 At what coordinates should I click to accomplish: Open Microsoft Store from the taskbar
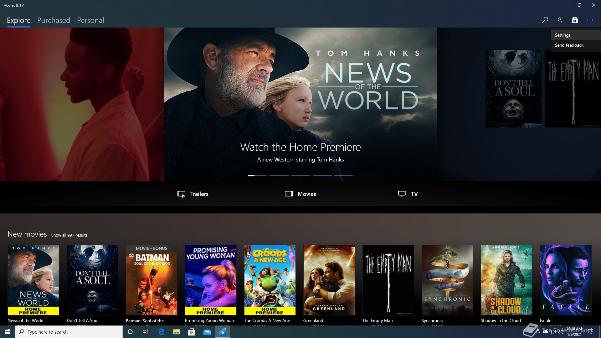pos(192,332)
